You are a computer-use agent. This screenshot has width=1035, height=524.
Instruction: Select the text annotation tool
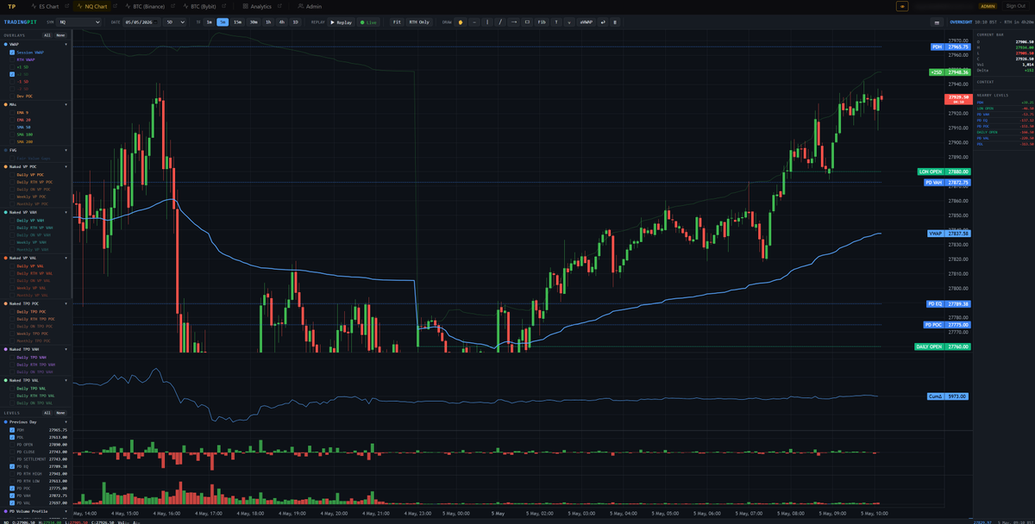[x=556, y=22]
